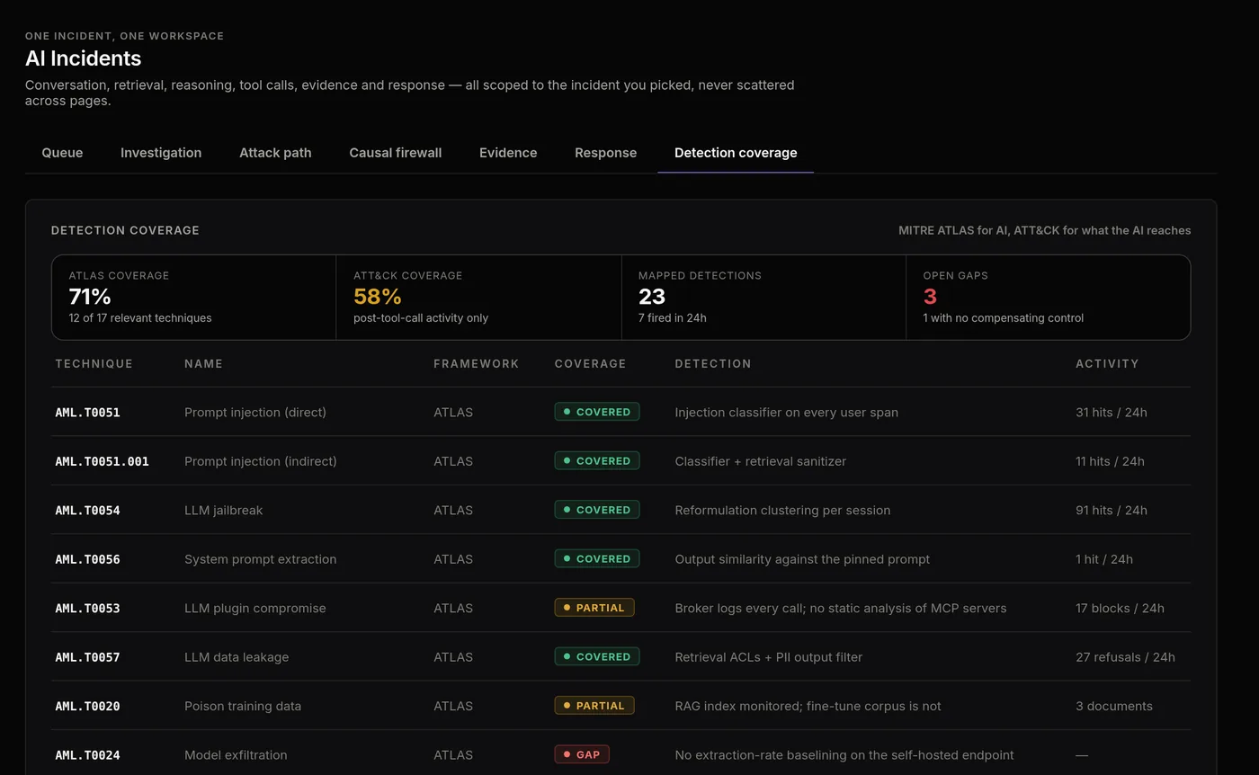
Task: Open the Attack path tab
Action: pos(275,153)
